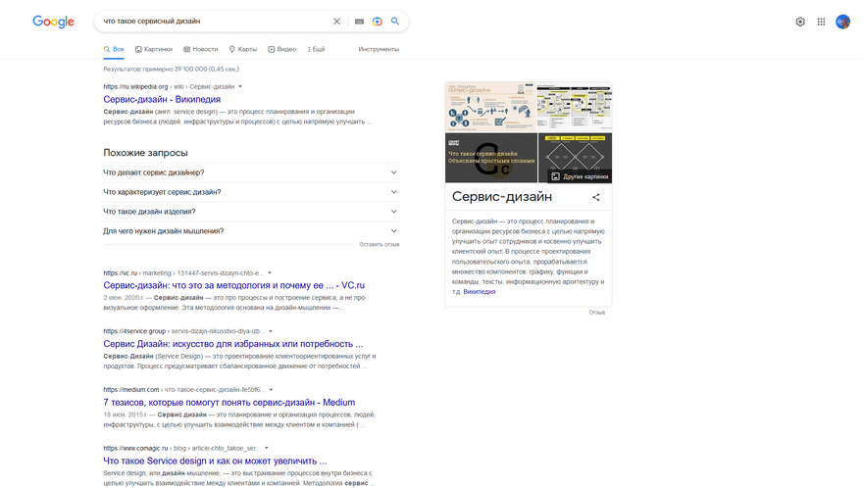The height and width of the screenshot is (488, 863).
Task: Open dropdown arrow next to wikipedia result URL
Action: point(240,86)
